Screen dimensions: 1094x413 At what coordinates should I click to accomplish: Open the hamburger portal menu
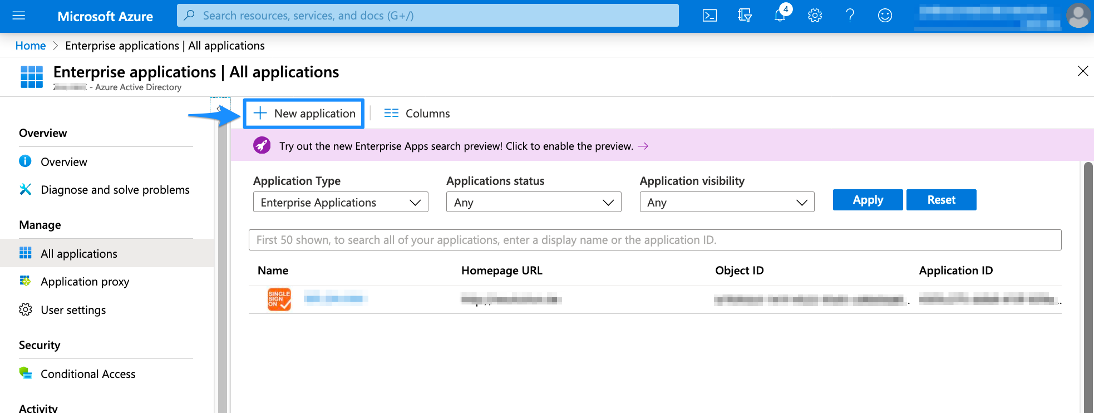[19, 16]
